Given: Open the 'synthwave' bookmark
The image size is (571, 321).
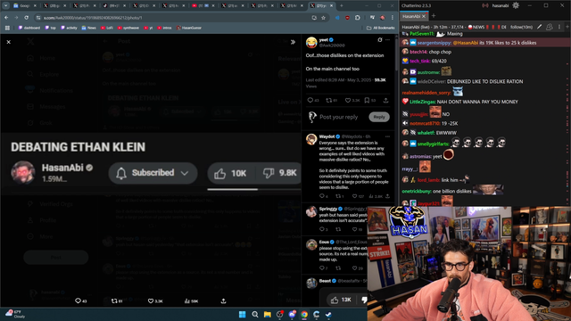Looking at the screenshot, I should [128, 28].
